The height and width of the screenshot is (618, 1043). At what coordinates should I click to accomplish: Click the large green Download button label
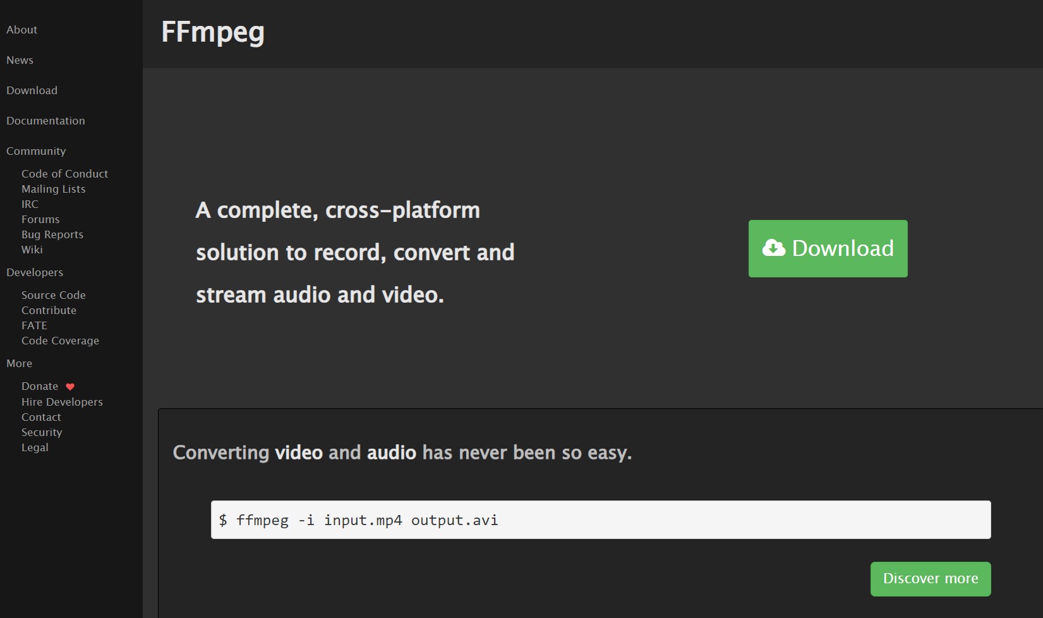click(x=843, y=248)
